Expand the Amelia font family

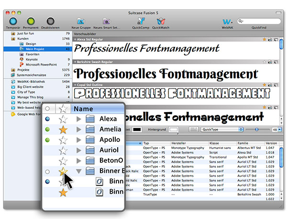click(79, 129)
